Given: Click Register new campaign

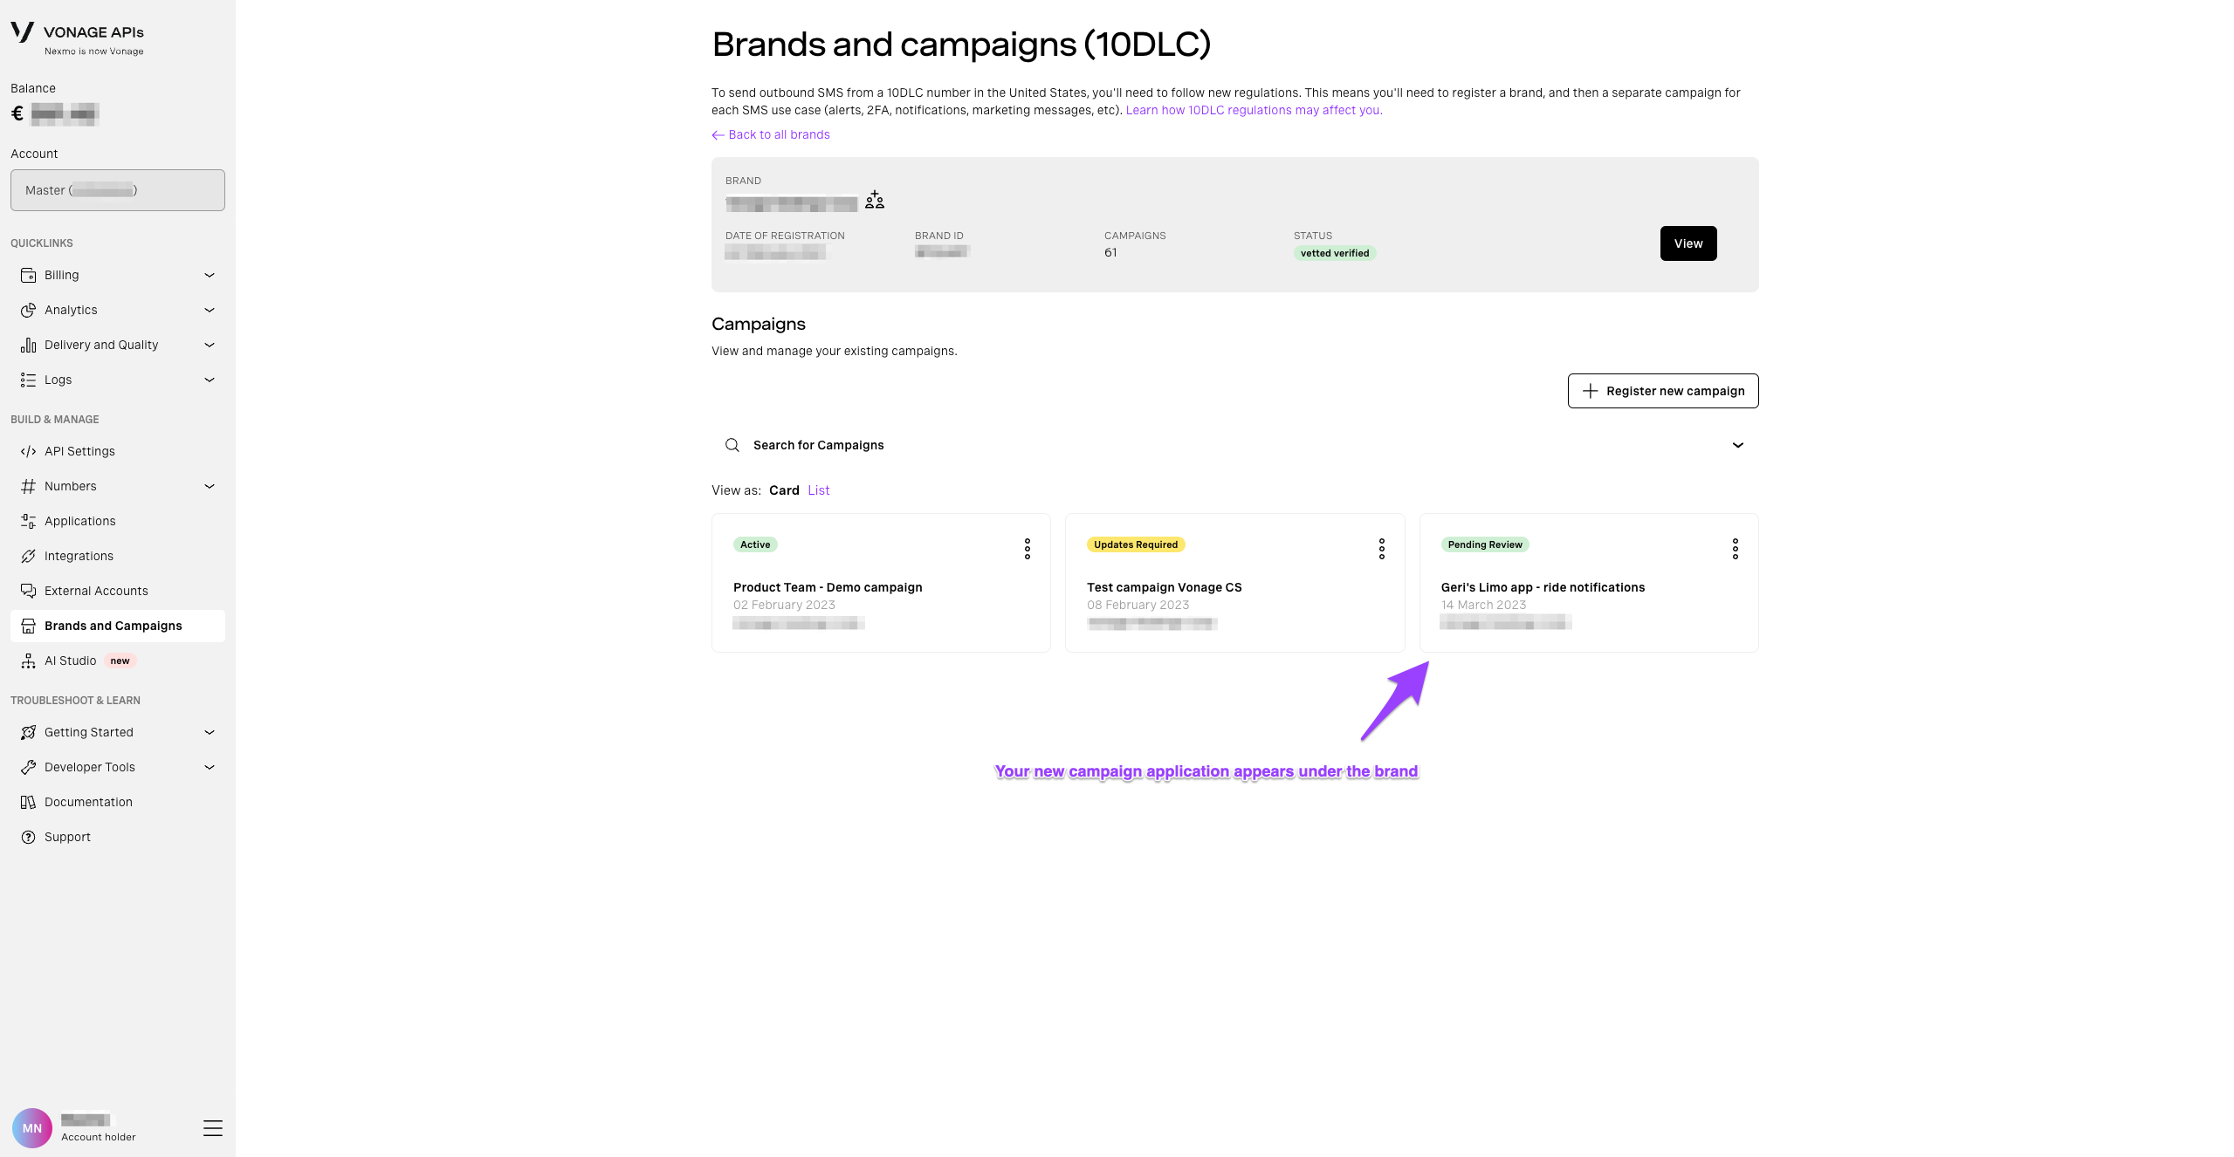Looking at the screenshot, I should tap(1662, 391).
